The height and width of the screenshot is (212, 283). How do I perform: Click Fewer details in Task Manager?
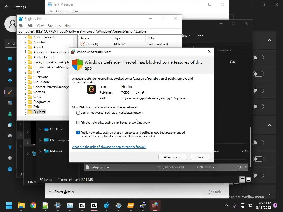click(x=61, y=192)
